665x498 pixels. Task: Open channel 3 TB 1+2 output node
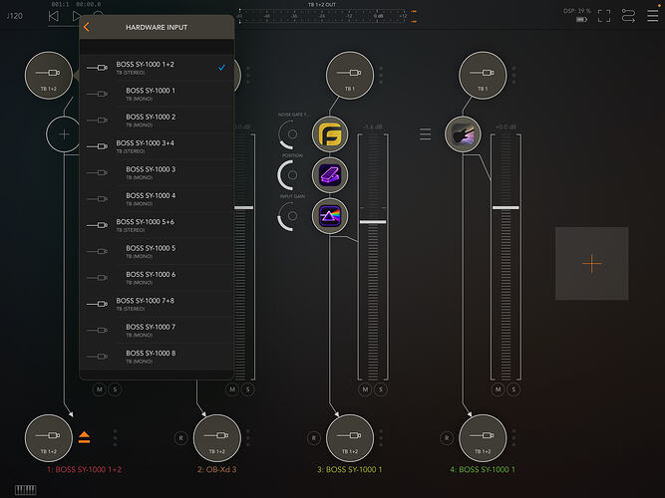tap(350, 438)
